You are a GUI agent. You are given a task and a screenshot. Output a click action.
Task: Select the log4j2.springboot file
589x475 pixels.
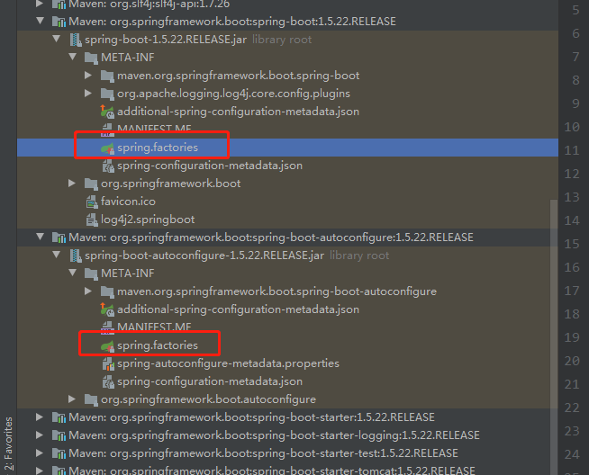pyautogui.click(x=148, y=220)
